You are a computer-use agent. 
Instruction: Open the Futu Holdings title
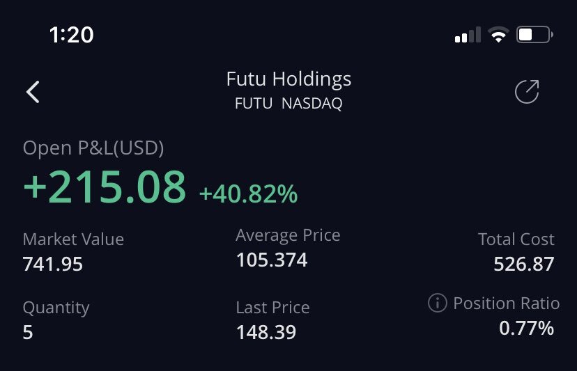pos(288,79)
